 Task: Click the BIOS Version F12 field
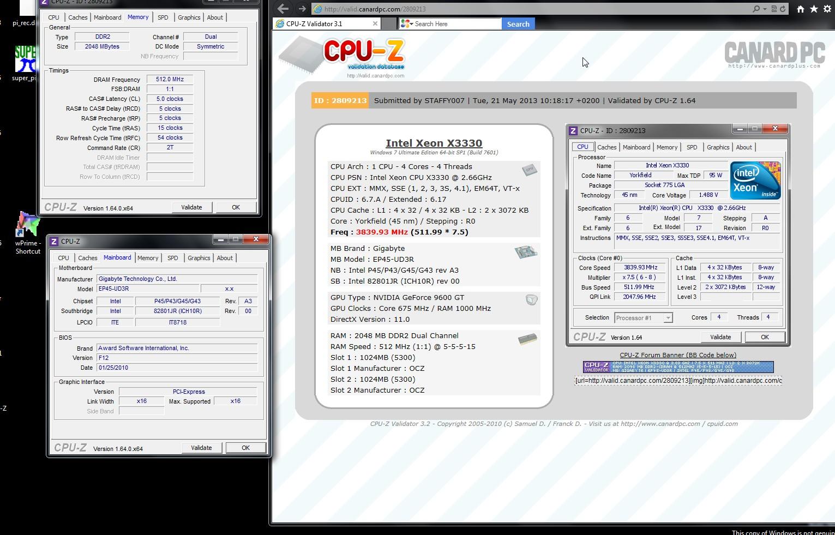(x=177, y=358)
